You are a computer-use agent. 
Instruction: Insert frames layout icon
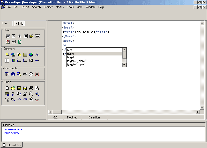point(7,60)
